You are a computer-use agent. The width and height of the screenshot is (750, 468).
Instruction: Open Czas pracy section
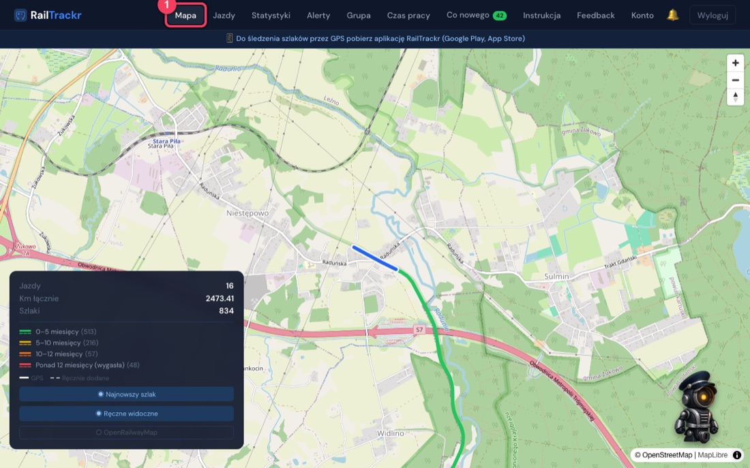tap(408, 15)
